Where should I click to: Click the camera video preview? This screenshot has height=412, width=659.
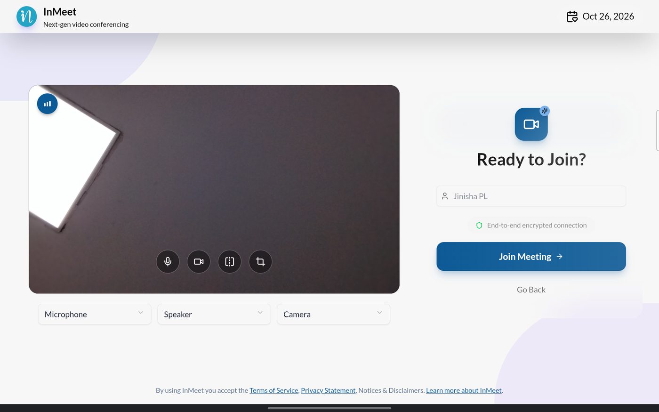pos(214,189)
